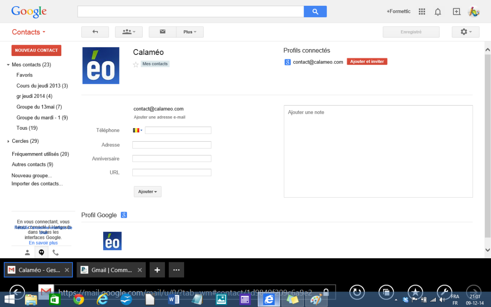Image resolution: width=491 pixels, height=307 pixels.
Task: Click the Adresse input field
Action: coord(172,145)
